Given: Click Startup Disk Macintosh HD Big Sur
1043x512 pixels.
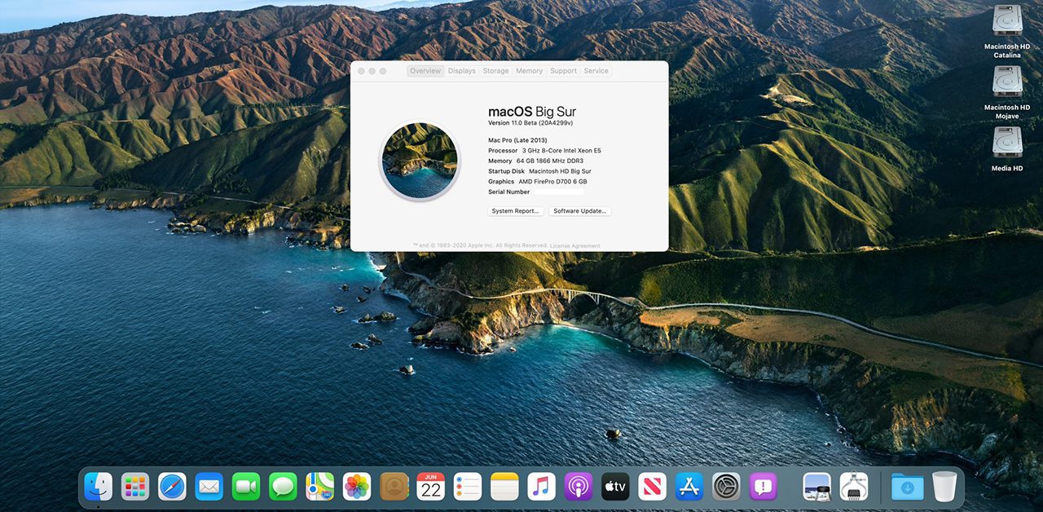Looking at the screenshot, I should pos(539,171).
